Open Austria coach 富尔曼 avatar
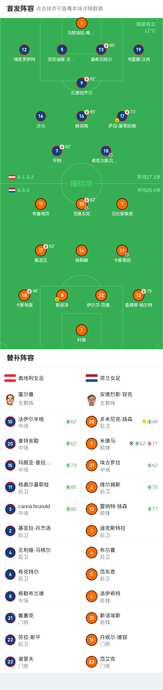Viewport: 163px width, 690px height. click(x=10, y=400)
